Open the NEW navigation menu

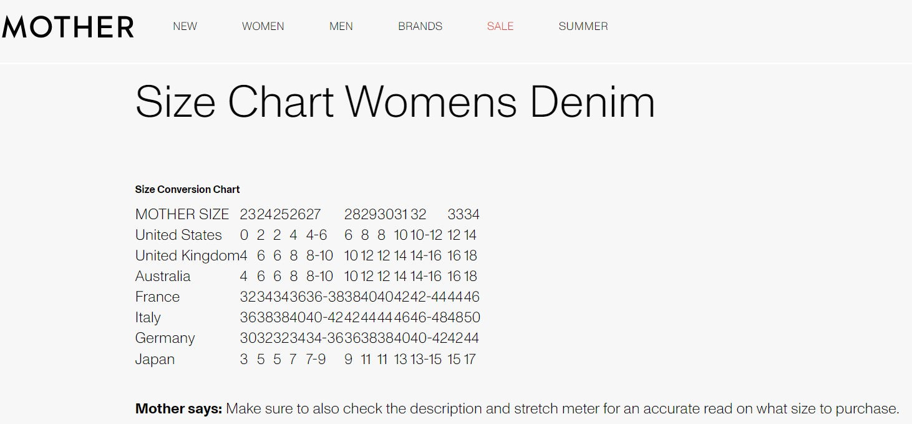[x=185, y=26]
